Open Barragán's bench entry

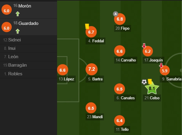15,65
